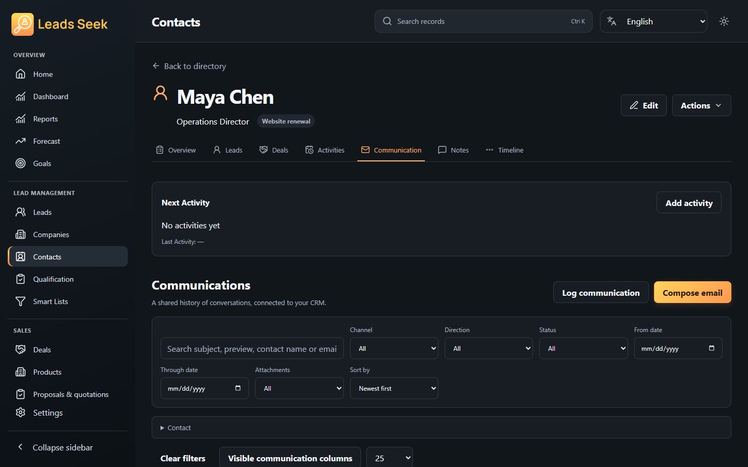Click the Edit contact button

(x=644, y=105)
